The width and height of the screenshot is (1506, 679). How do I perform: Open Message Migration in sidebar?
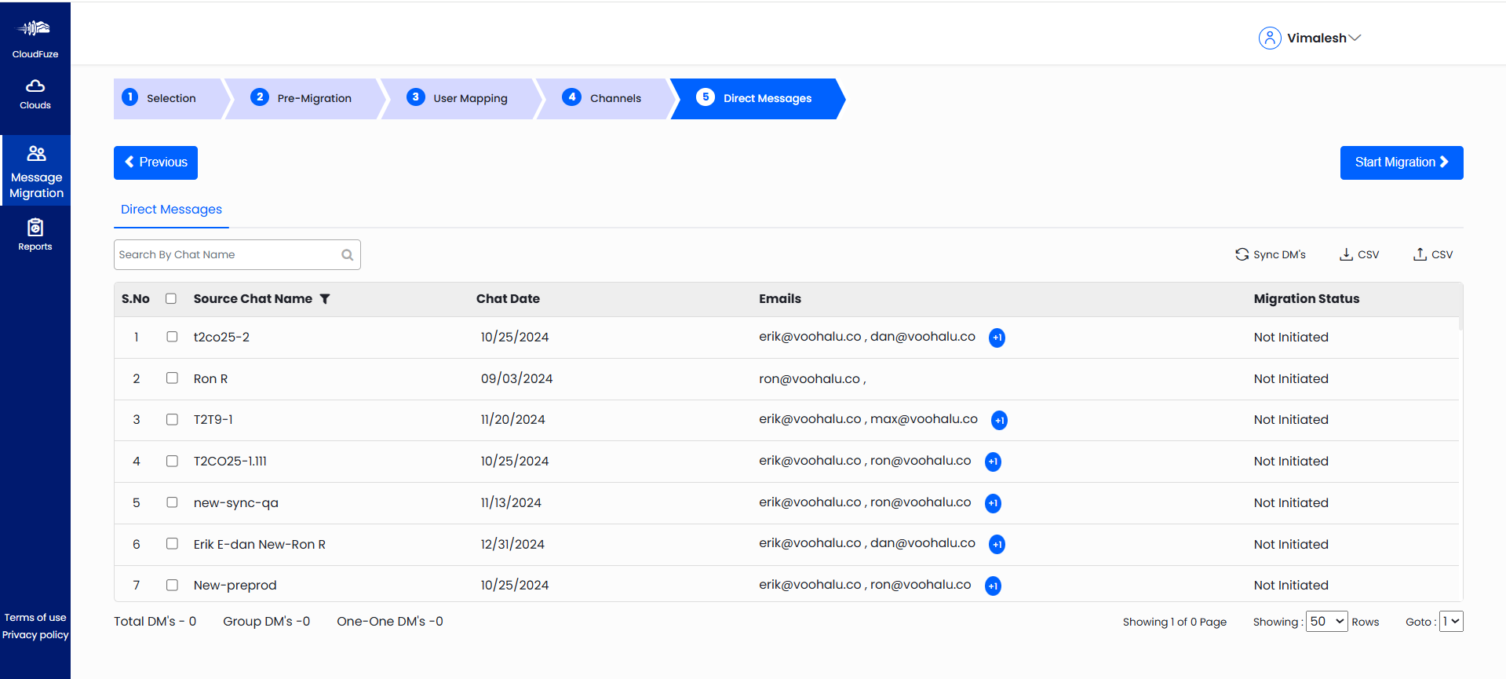[x=36, y=171]
